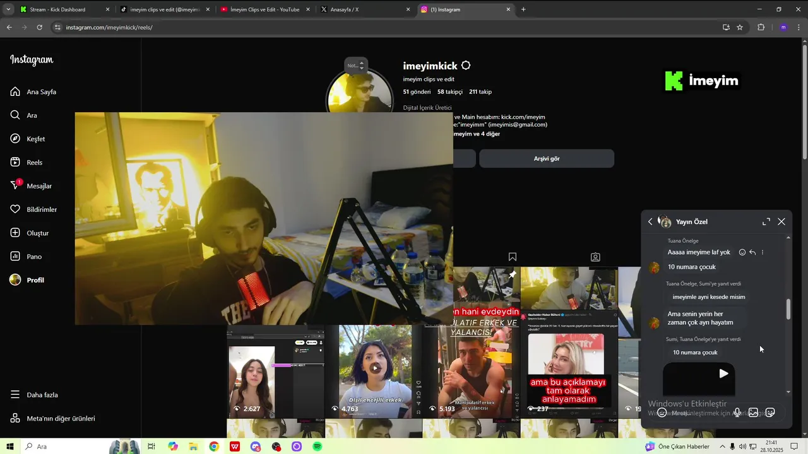Bookmark this page with the star icon
This screenshot has width=808, height=454.
tap(740, 27)
